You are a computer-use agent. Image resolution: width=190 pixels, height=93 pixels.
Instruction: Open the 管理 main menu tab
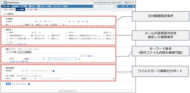click(24, 6)
